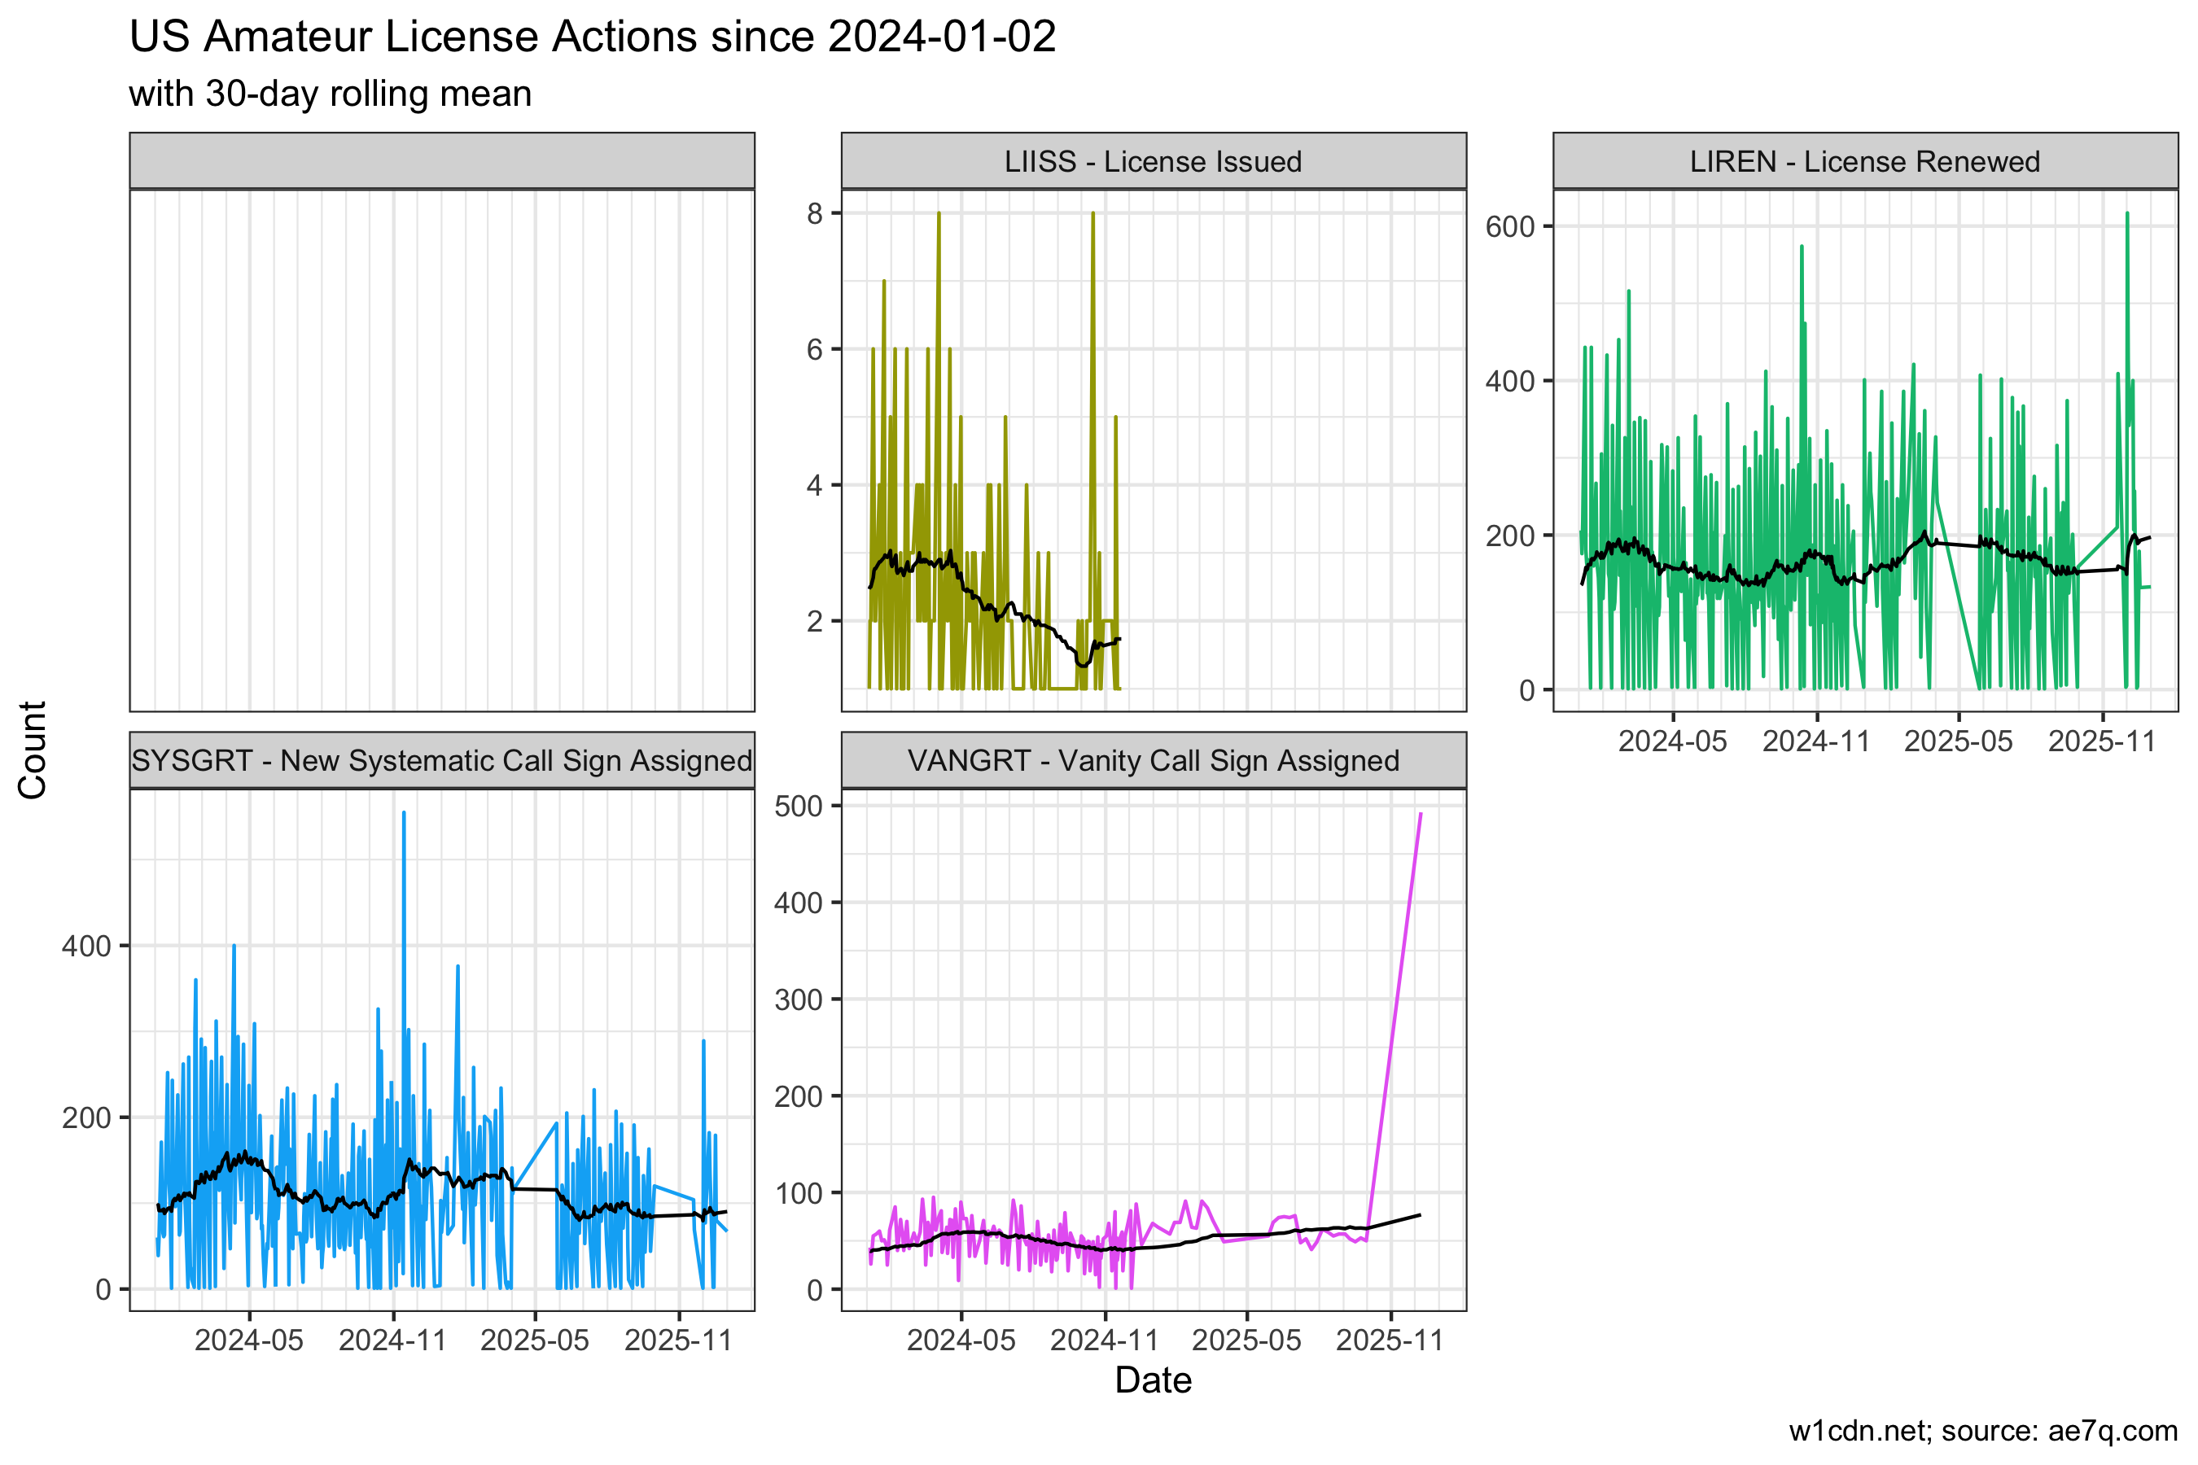Click the 2024-11 date label under LIREN
The width and height of the screenshot is (2198, 1465).
[x=1815, y=741]
